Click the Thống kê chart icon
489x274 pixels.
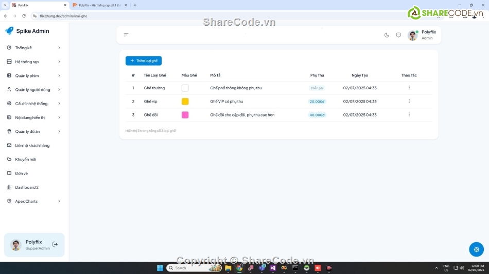pyautogui.click(x=9, y=48)
